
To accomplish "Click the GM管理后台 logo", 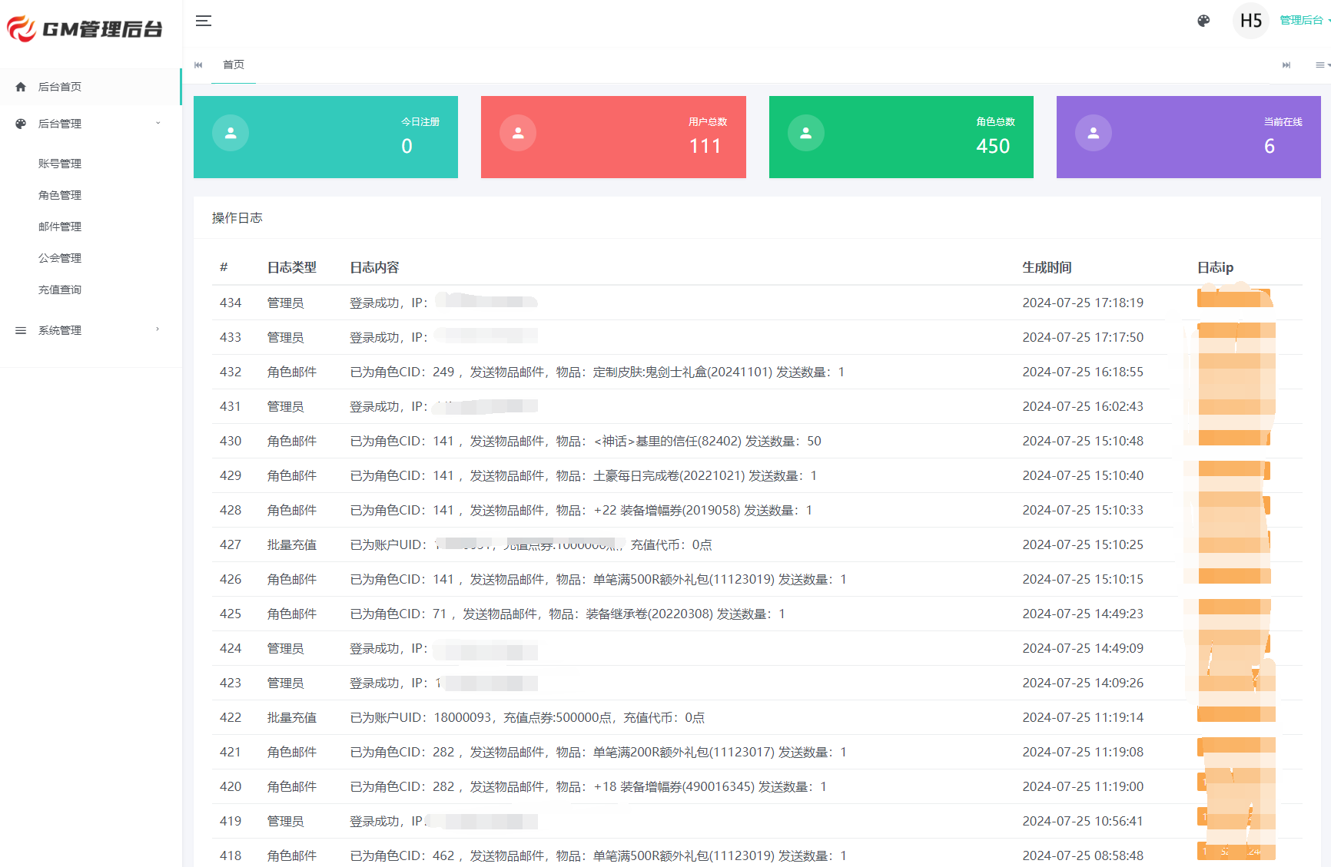I will pos(85,28).
